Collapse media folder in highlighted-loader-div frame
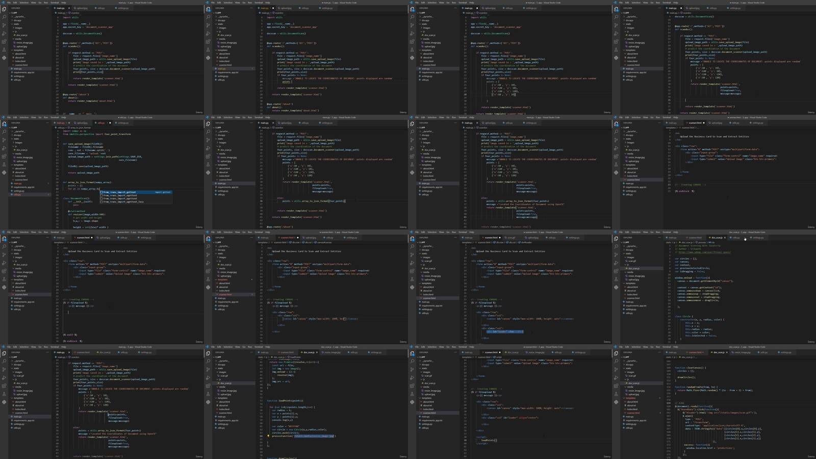 (x=426, y=272)
